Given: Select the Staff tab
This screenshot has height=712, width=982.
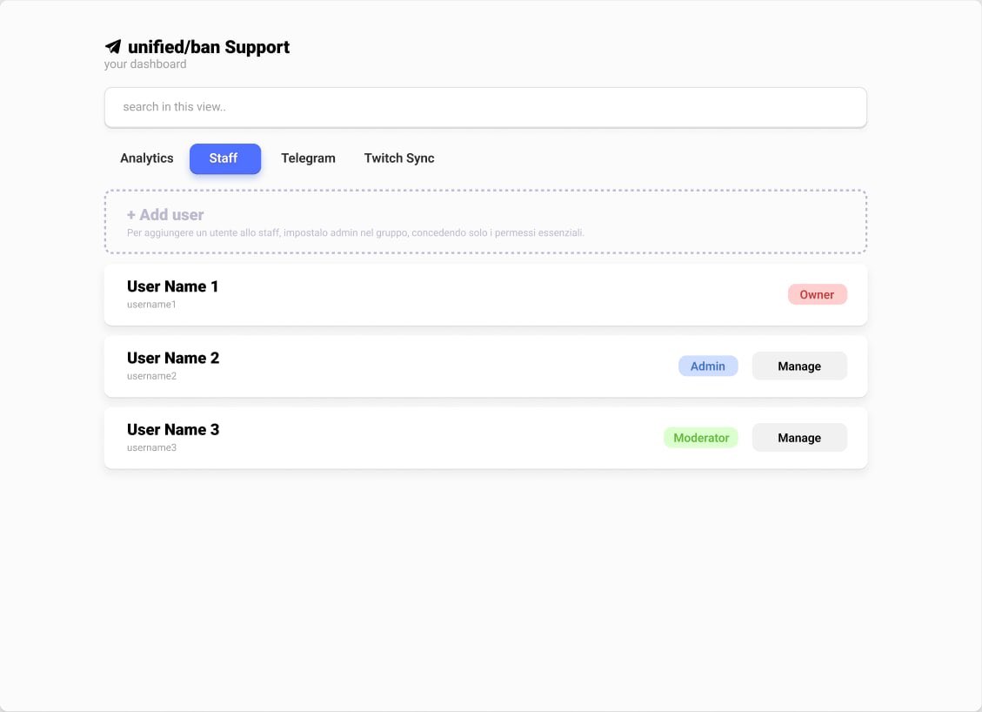Looking at the screenshot, I should (x=224, y=158).
